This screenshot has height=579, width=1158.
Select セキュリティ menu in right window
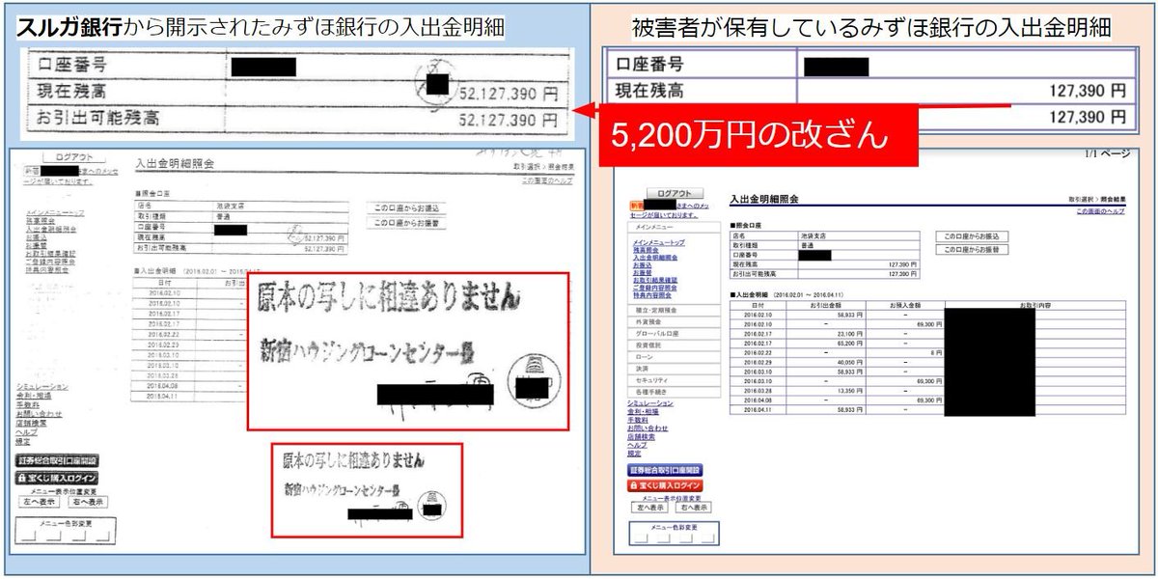675,379
